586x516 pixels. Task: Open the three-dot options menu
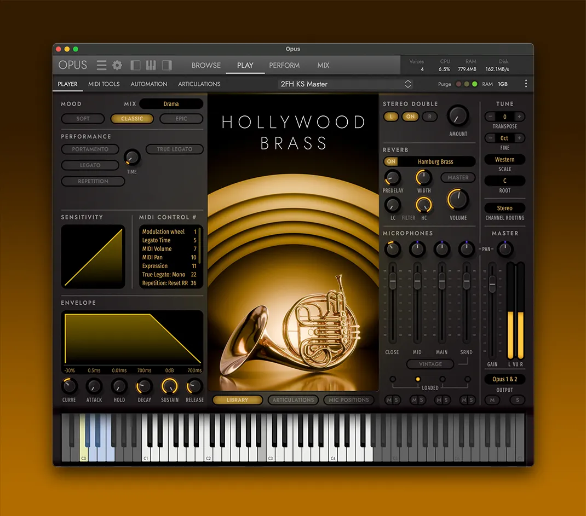tap(526, 84)
